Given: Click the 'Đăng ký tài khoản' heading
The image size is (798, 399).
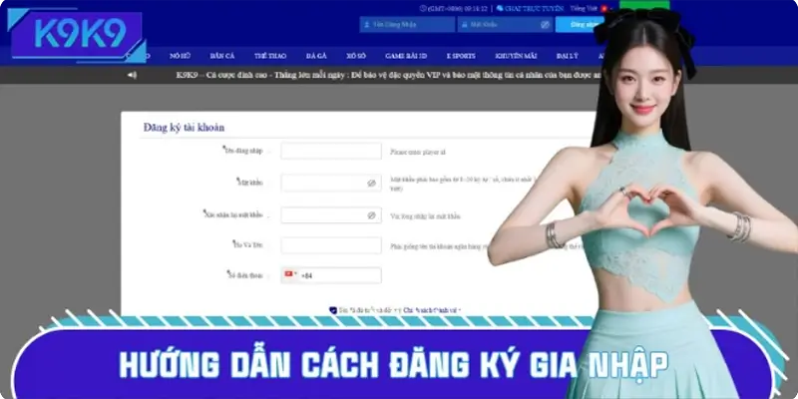Looking at the screenshot, I should click(x=184, y=128).
